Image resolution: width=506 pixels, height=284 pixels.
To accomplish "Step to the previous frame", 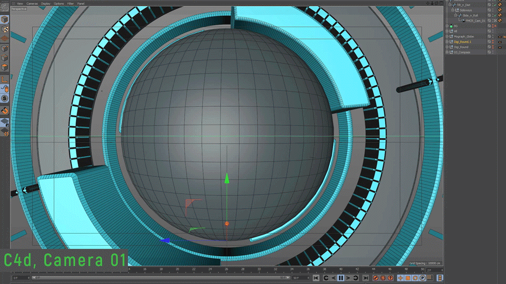I will point(333,278).
